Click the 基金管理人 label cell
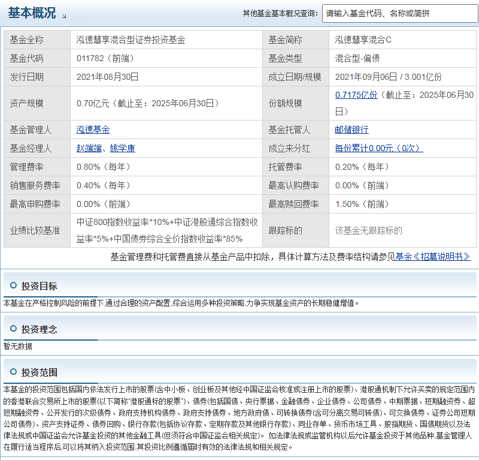The image size is (479, 460). coord(37,130)
